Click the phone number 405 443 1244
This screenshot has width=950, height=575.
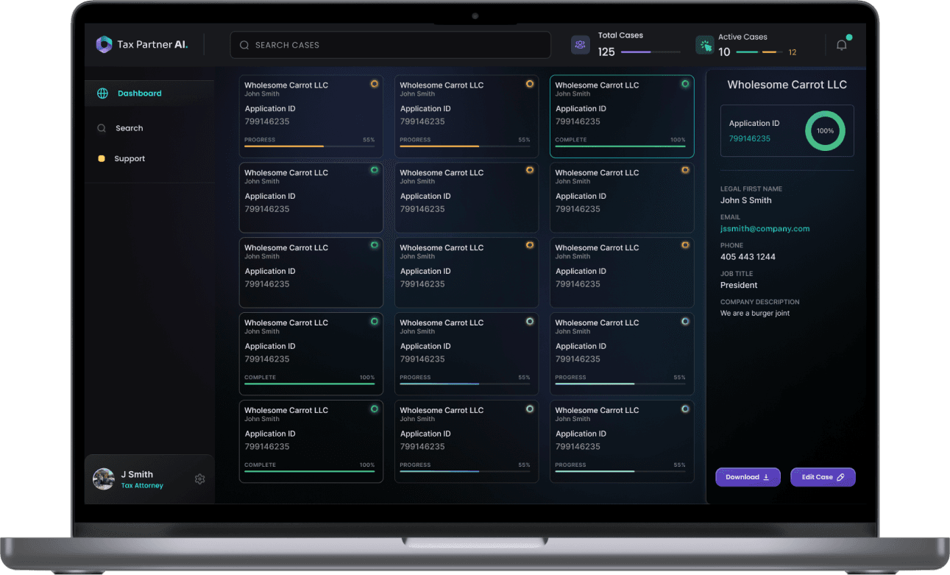coord(748,257)
